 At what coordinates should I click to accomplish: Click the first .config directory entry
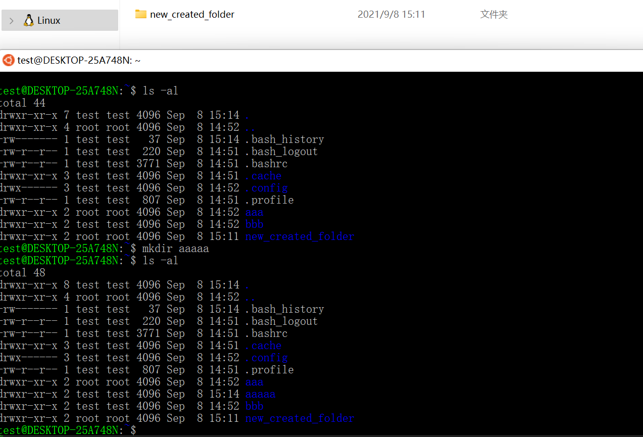pos(267,188)
